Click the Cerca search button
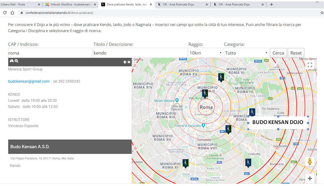This screenshot has width=324, height=186. pos(278,53)
